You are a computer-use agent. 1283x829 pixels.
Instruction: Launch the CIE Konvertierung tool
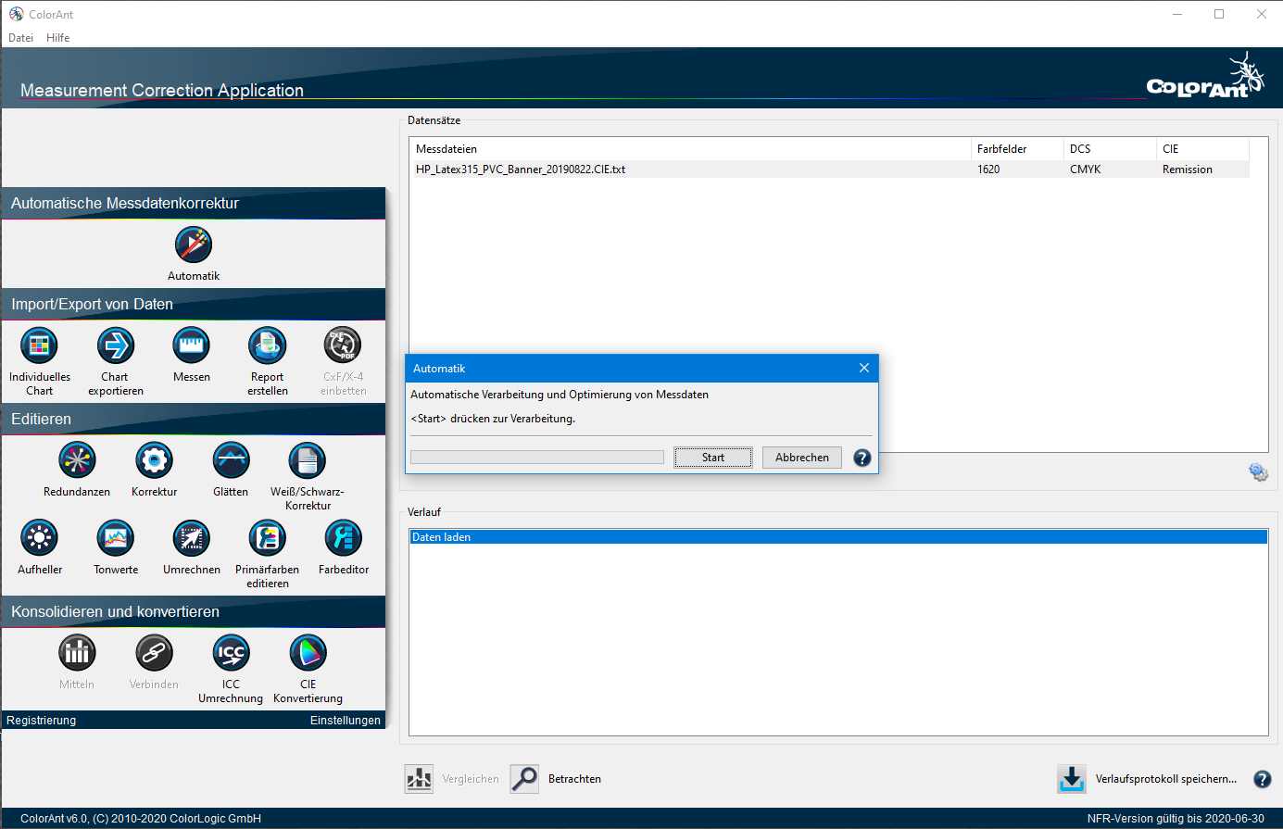[308, 653]
